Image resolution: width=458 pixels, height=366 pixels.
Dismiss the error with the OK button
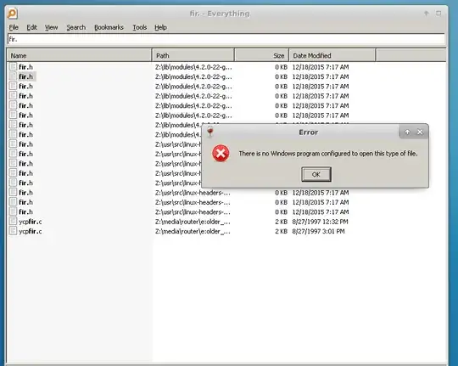click(x=316, y=174)
